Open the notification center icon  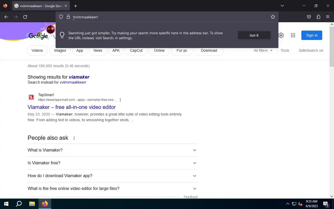326,204
